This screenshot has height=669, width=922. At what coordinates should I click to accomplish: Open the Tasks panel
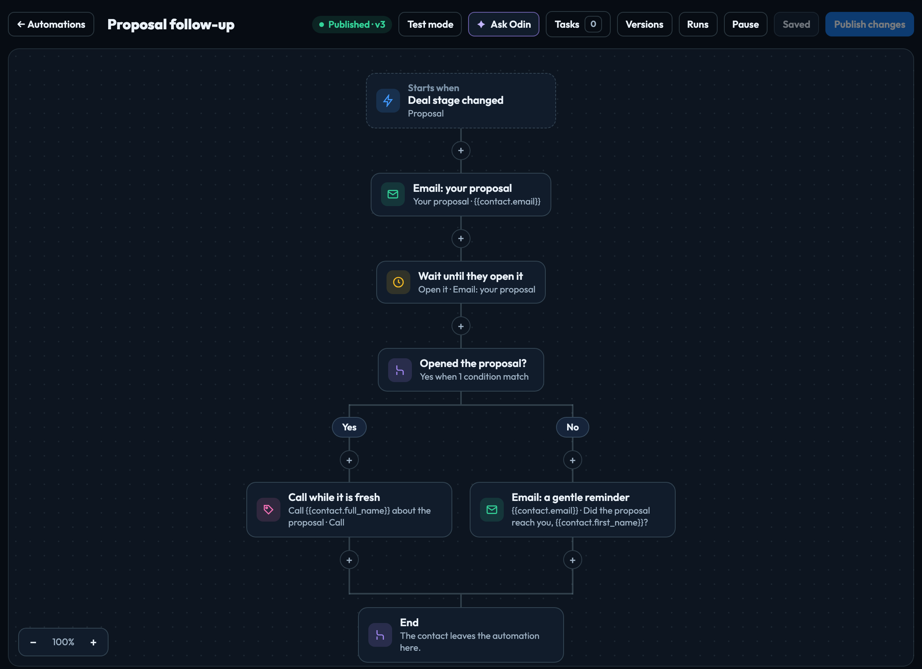point(578,25)
